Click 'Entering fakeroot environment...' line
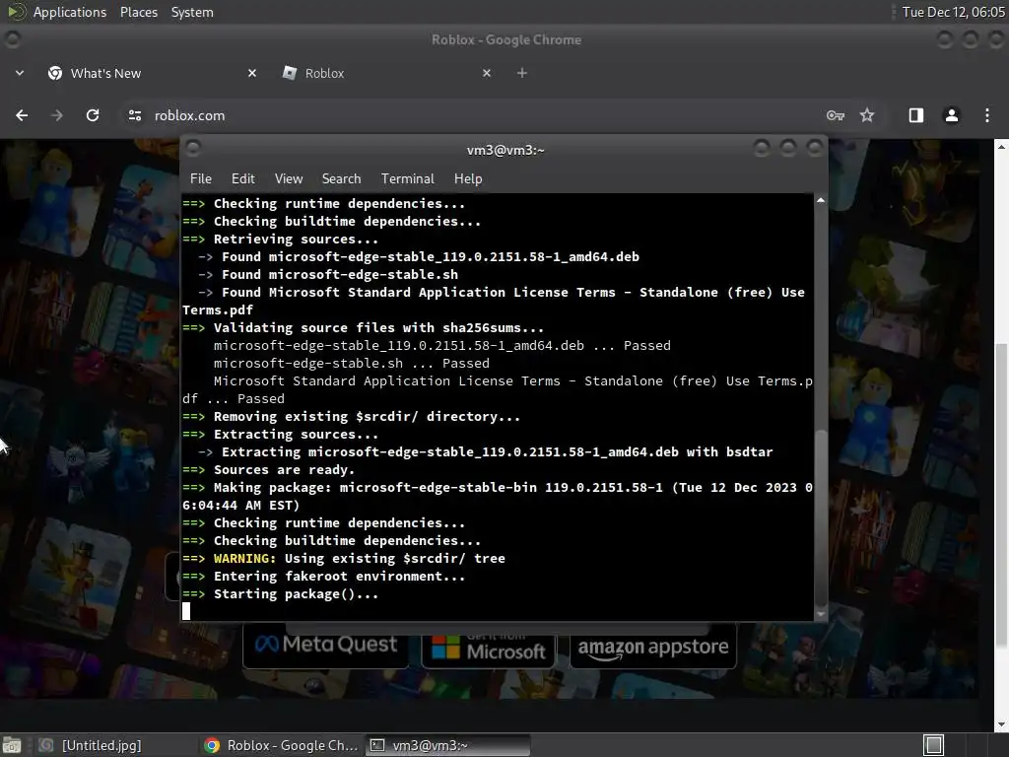Viewport: 1009px width, 757px height. point(323,576)
